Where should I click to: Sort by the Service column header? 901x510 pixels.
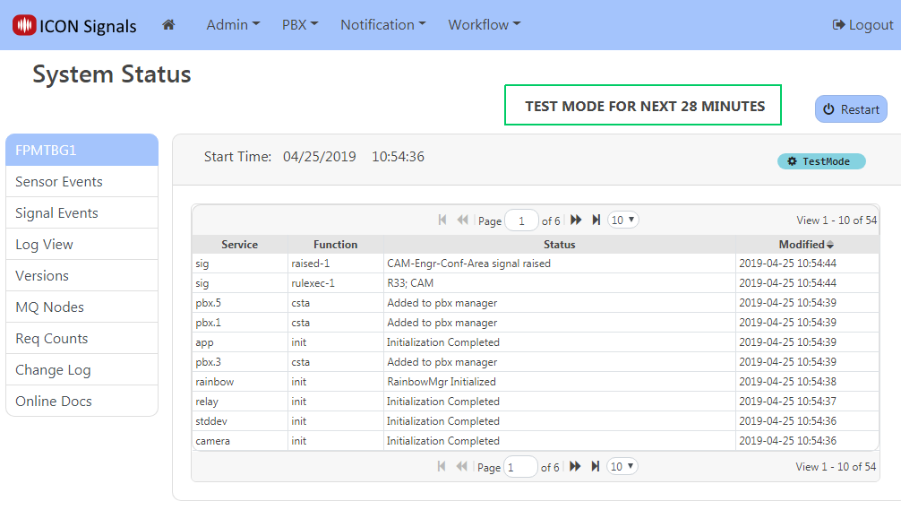[x=240, y=245]
